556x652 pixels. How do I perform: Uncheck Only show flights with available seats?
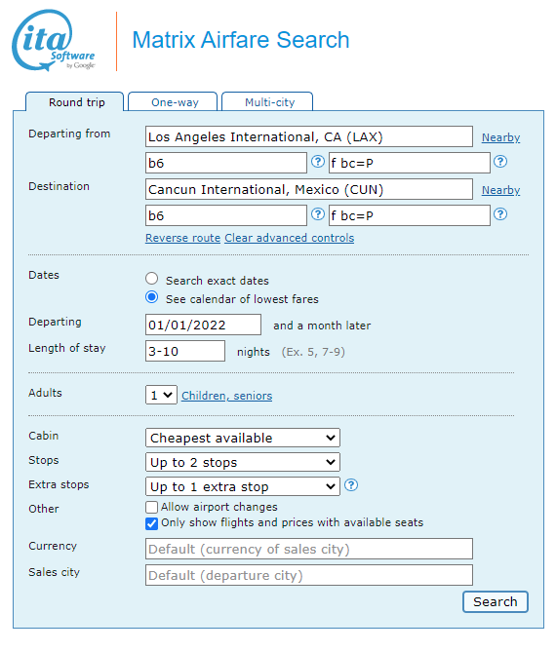(151, 523)
